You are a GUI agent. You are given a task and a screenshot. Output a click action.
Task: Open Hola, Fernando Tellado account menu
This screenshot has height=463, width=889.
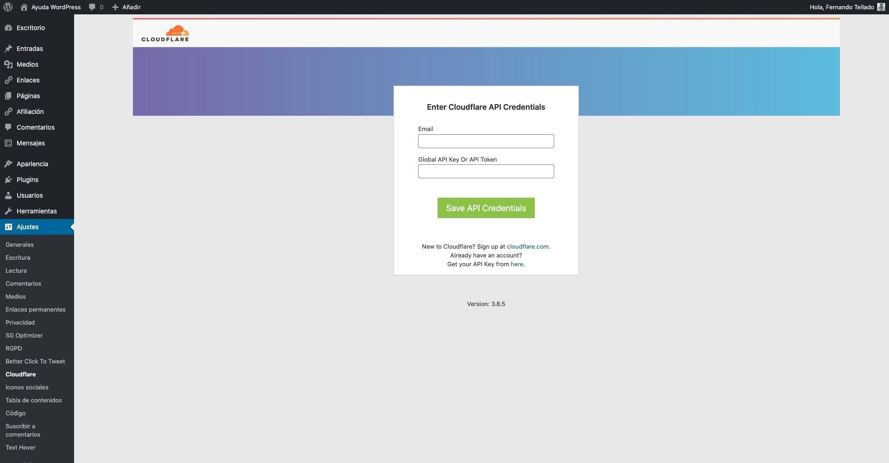click(x=841, y=7)
